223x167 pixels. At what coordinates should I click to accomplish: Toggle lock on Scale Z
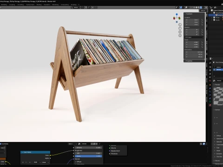click(x=202, y=47)
